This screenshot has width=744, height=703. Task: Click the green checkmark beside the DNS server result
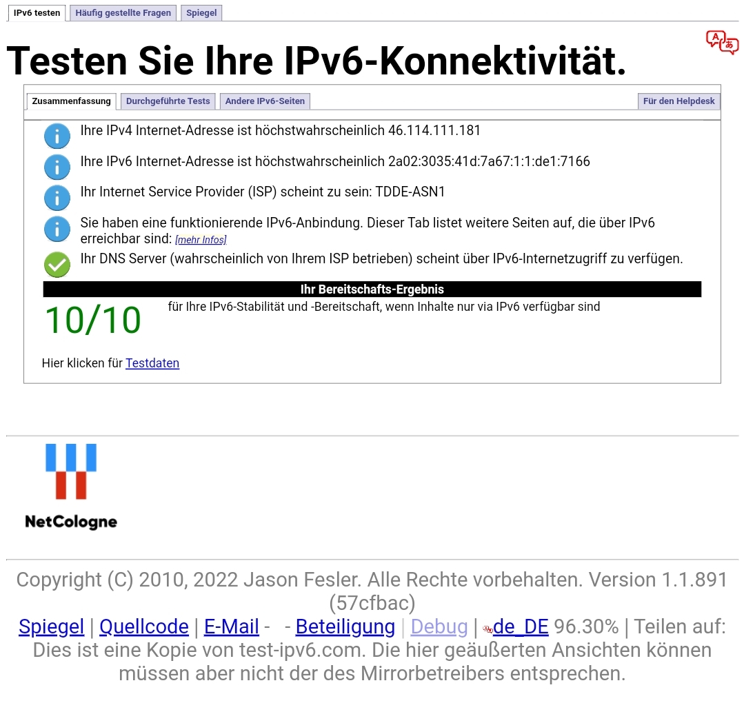(x=57, y=265)
